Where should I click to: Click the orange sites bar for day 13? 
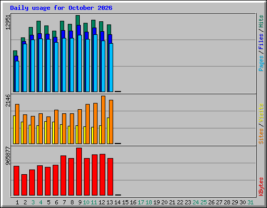[x=111, y=122]
